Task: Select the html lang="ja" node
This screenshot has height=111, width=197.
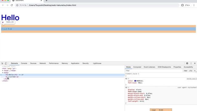Action: [x=9, y=68]
